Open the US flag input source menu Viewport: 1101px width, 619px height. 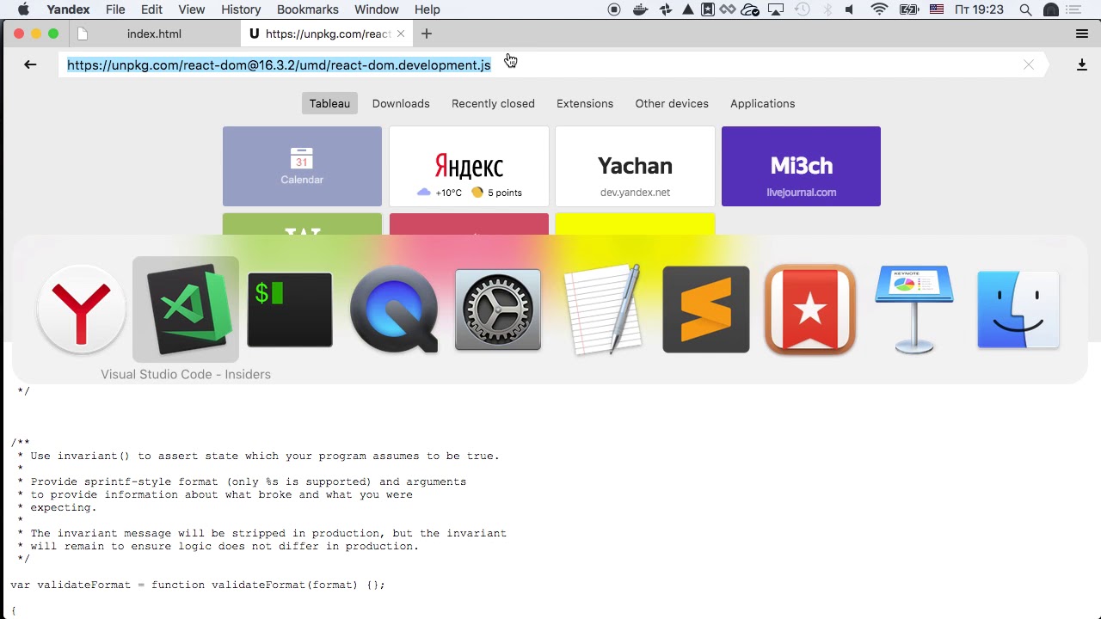pyautogui.click(x=938, y=9)
